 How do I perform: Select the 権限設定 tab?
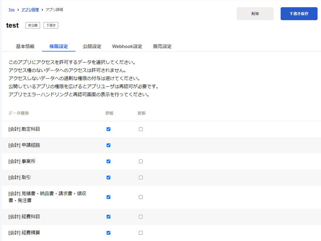pyautogui.click(x=59, y=46)
